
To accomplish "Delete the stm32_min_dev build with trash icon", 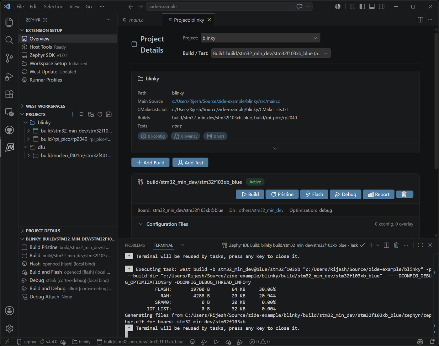I will (405, 194).
